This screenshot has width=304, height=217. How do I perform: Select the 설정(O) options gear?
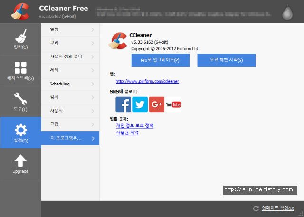pyautogui.click(x=20, y=132)
